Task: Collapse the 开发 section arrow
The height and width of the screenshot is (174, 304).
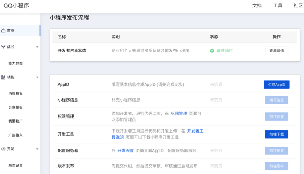Action: (37, 149)
